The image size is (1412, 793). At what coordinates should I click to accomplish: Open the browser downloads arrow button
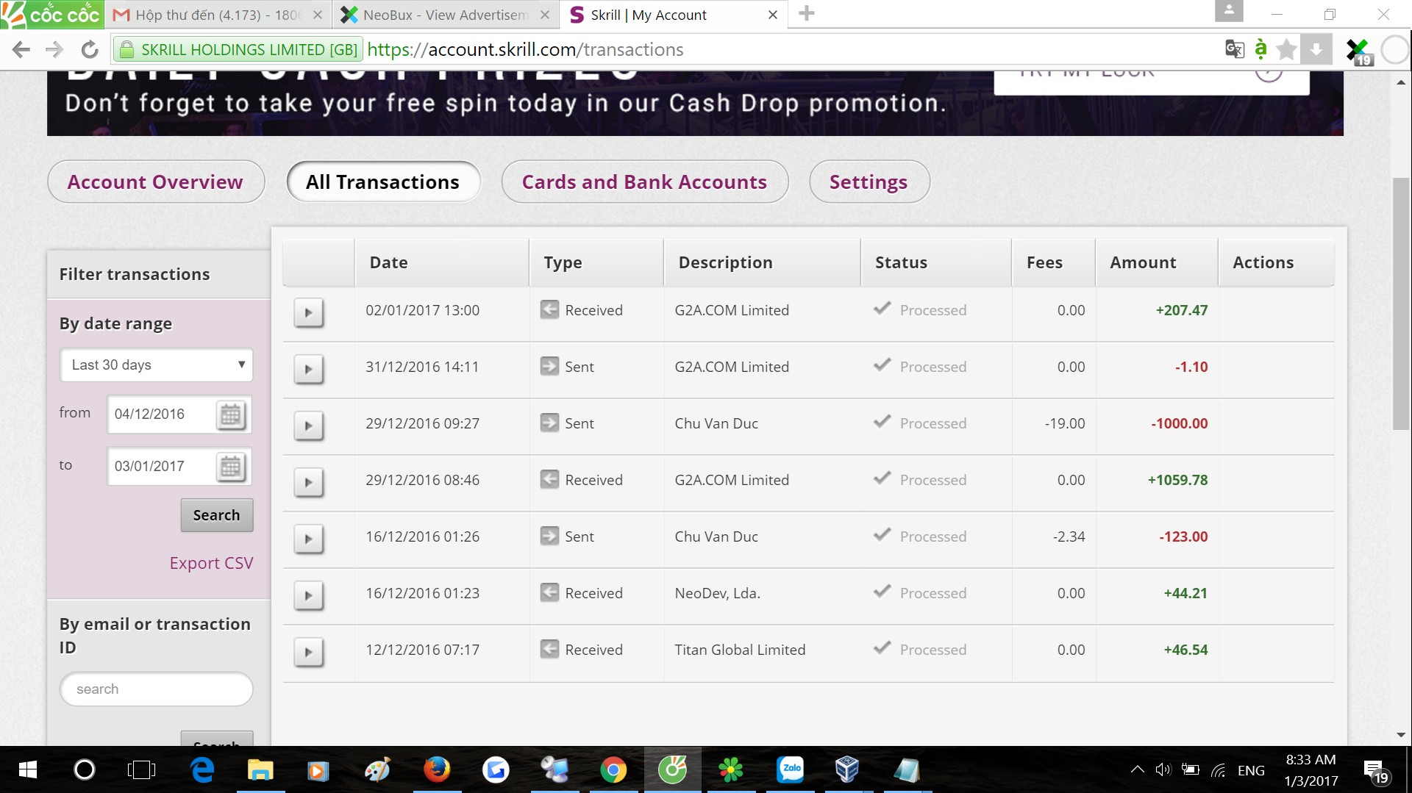(1316, 50)
